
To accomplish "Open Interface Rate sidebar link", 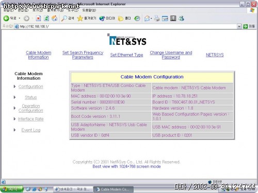I will coord(30,119).
